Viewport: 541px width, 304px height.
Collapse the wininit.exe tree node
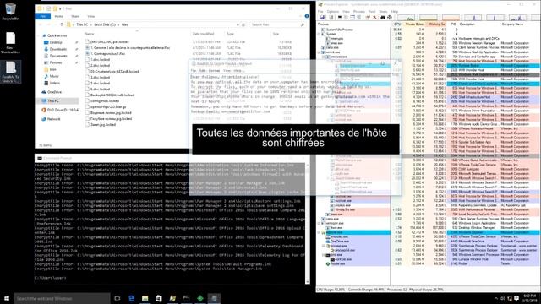click(320, 52)
